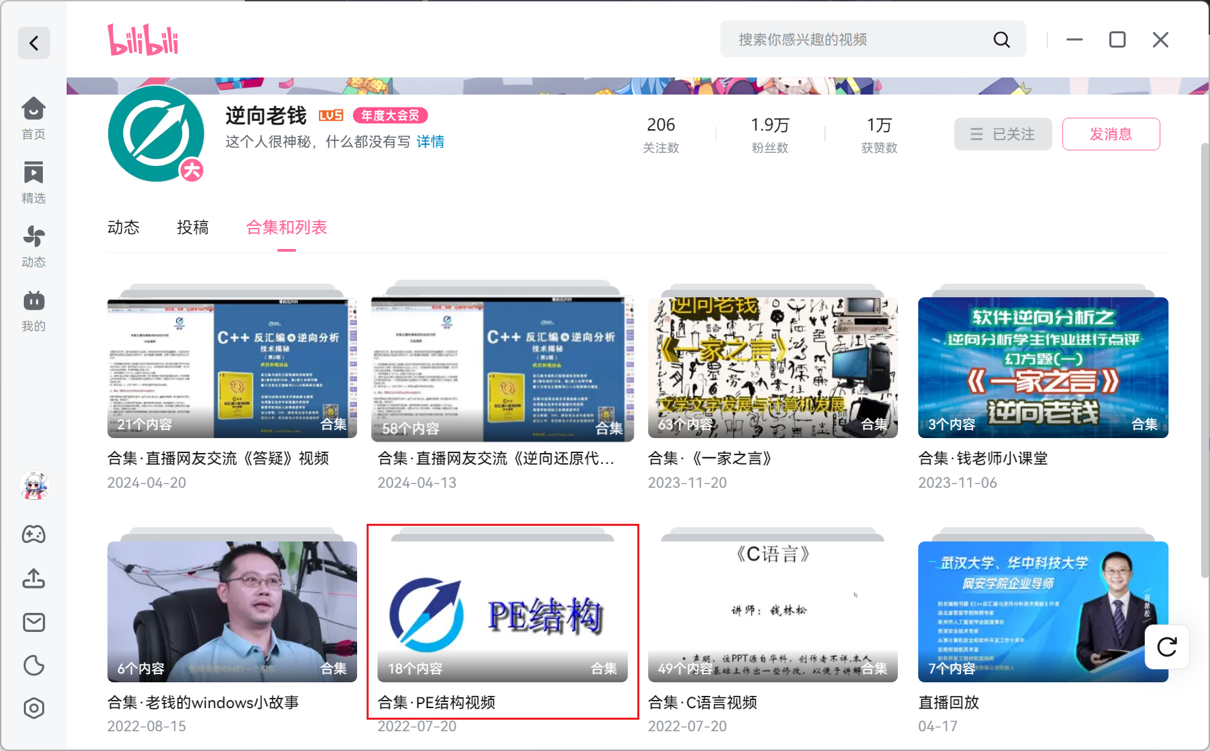The width and height of the screenshot is (1210, 751).
Task: Click the game controller icon in sidebar
Action: pyautogui.click(x=33, y=534)
